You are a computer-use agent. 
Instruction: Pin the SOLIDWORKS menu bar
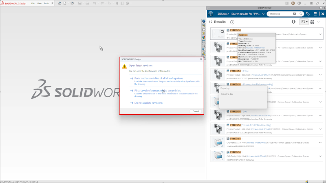coord(52,3)
